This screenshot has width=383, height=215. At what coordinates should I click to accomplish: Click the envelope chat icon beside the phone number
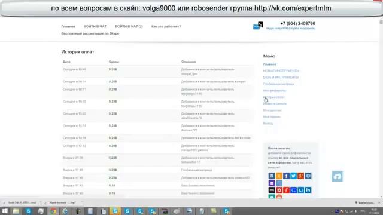[258, 26]
